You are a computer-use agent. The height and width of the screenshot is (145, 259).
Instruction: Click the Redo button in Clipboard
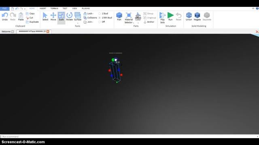click(x=13, y=17)
